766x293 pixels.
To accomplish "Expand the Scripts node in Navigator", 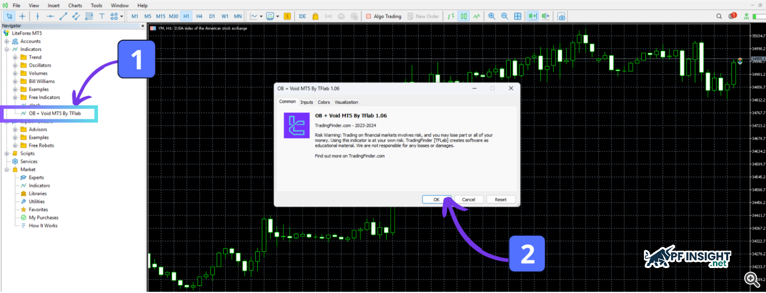I will (7, 153).
